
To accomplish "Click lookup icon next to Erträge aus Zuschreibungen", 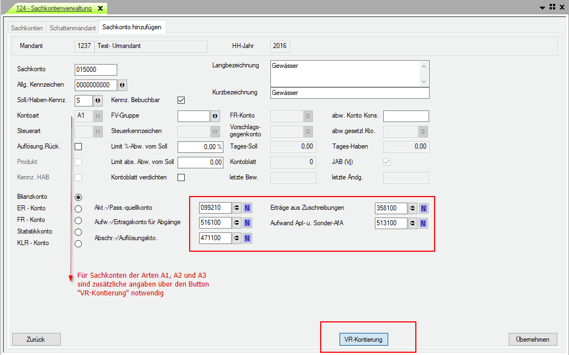I will 413,208.
